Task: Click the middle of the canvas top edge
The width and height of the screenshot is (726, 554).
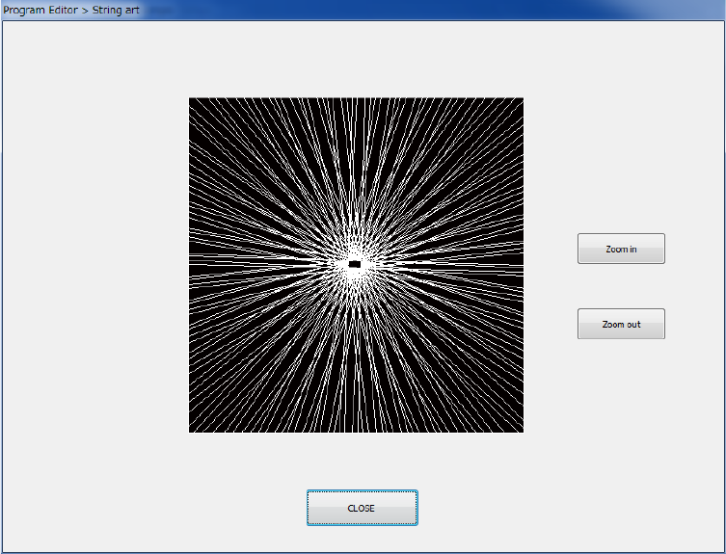Action: (356, 100)
